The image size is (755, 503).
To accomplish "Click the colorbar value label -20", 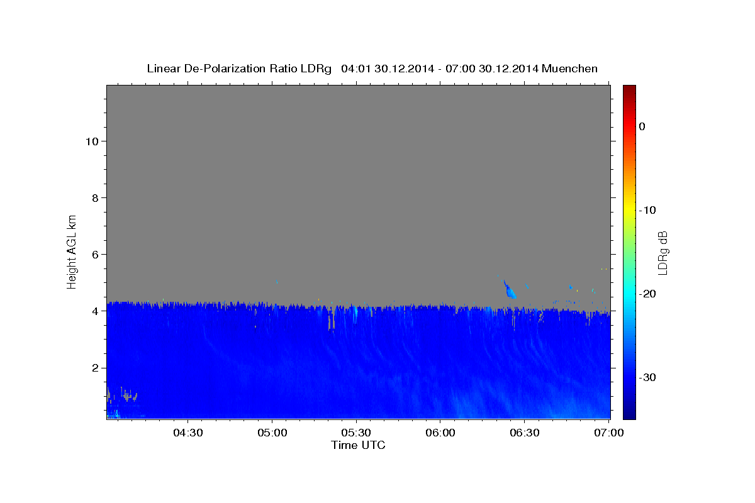I will point(648,294).
